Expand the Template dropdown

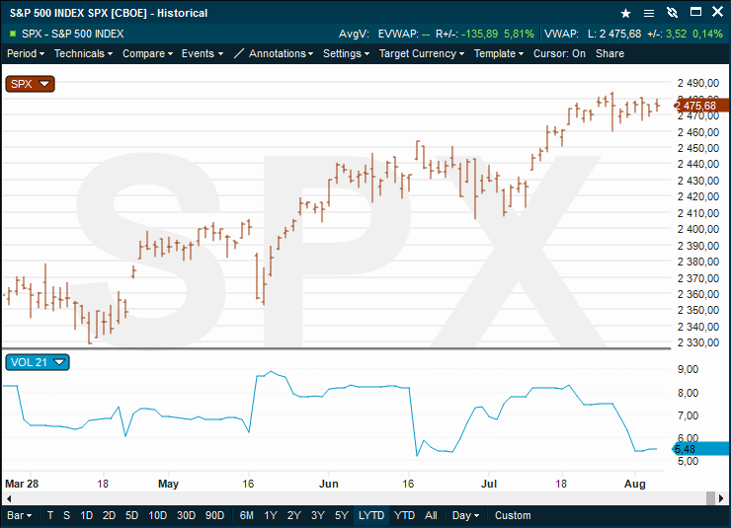pyautogui.click(x=499, y=53)
